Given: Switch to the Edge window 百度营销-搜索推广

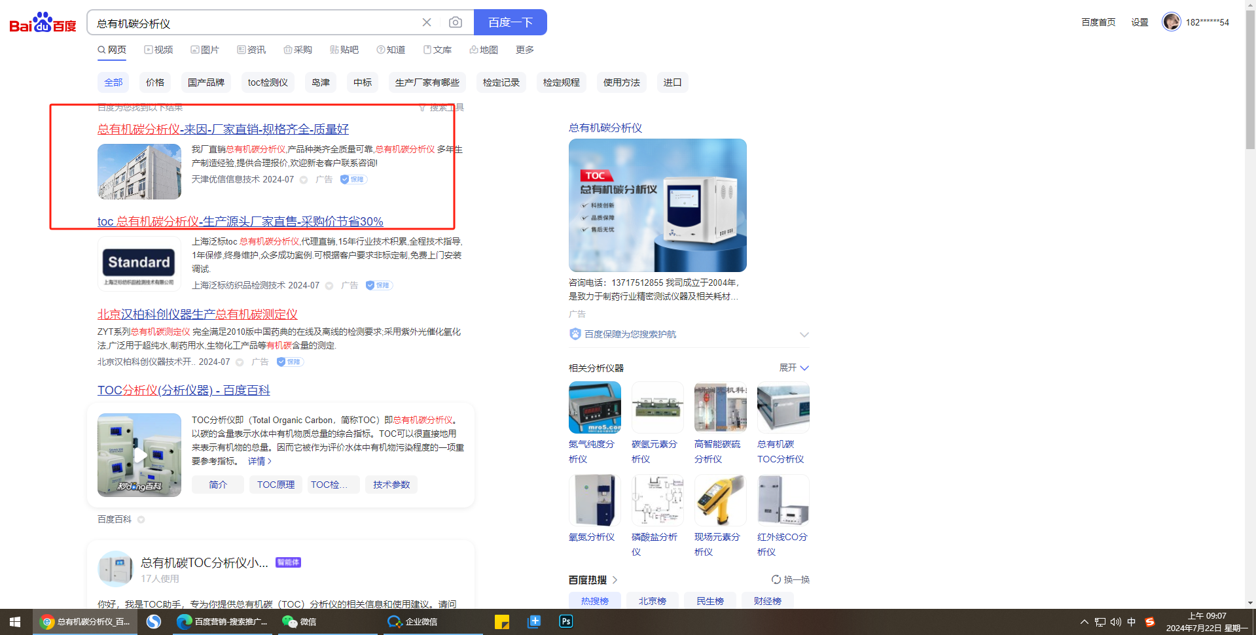Looking at the screenshot, I should [223, 622].
